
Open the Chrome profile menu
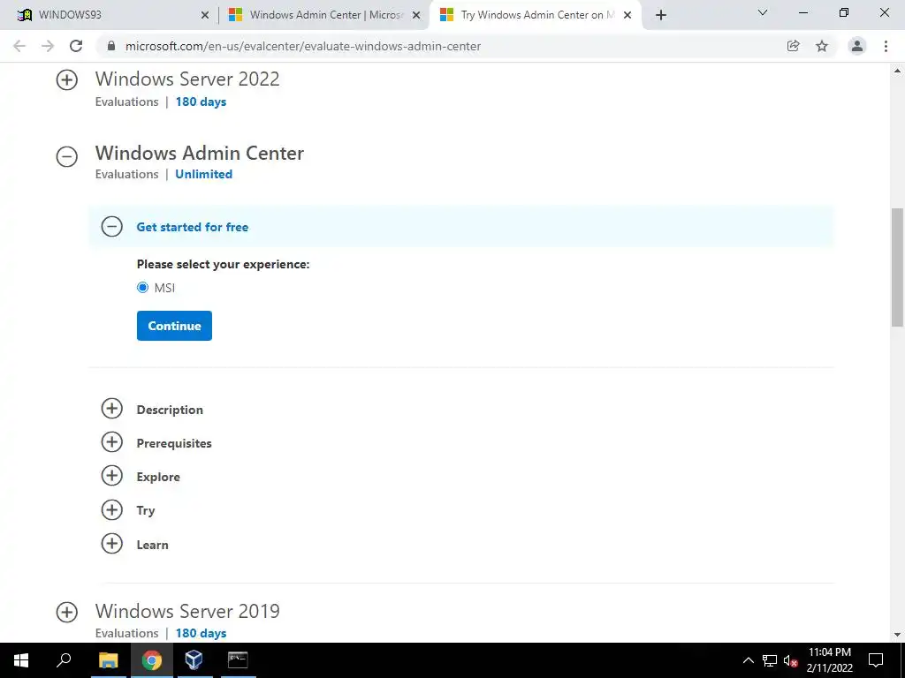[x=857, y=46]
